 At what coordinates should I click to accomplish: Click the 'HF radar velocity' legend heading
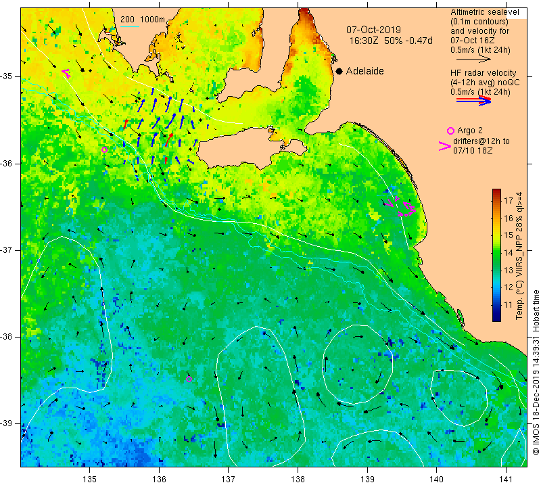tap(483, 73)
